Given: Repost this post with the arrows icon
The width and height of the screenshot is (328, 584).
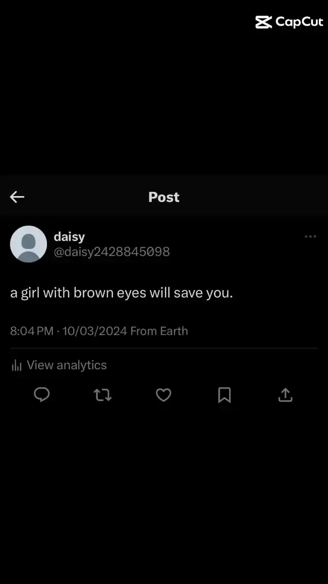Looking at the screenshot, I should click(102, 395).
